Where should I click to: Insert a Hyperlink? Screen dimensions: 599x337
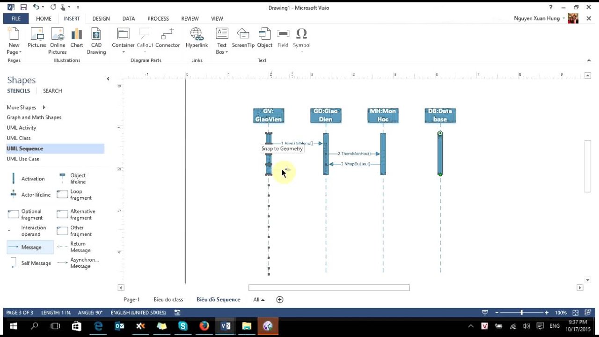(197, 38)
